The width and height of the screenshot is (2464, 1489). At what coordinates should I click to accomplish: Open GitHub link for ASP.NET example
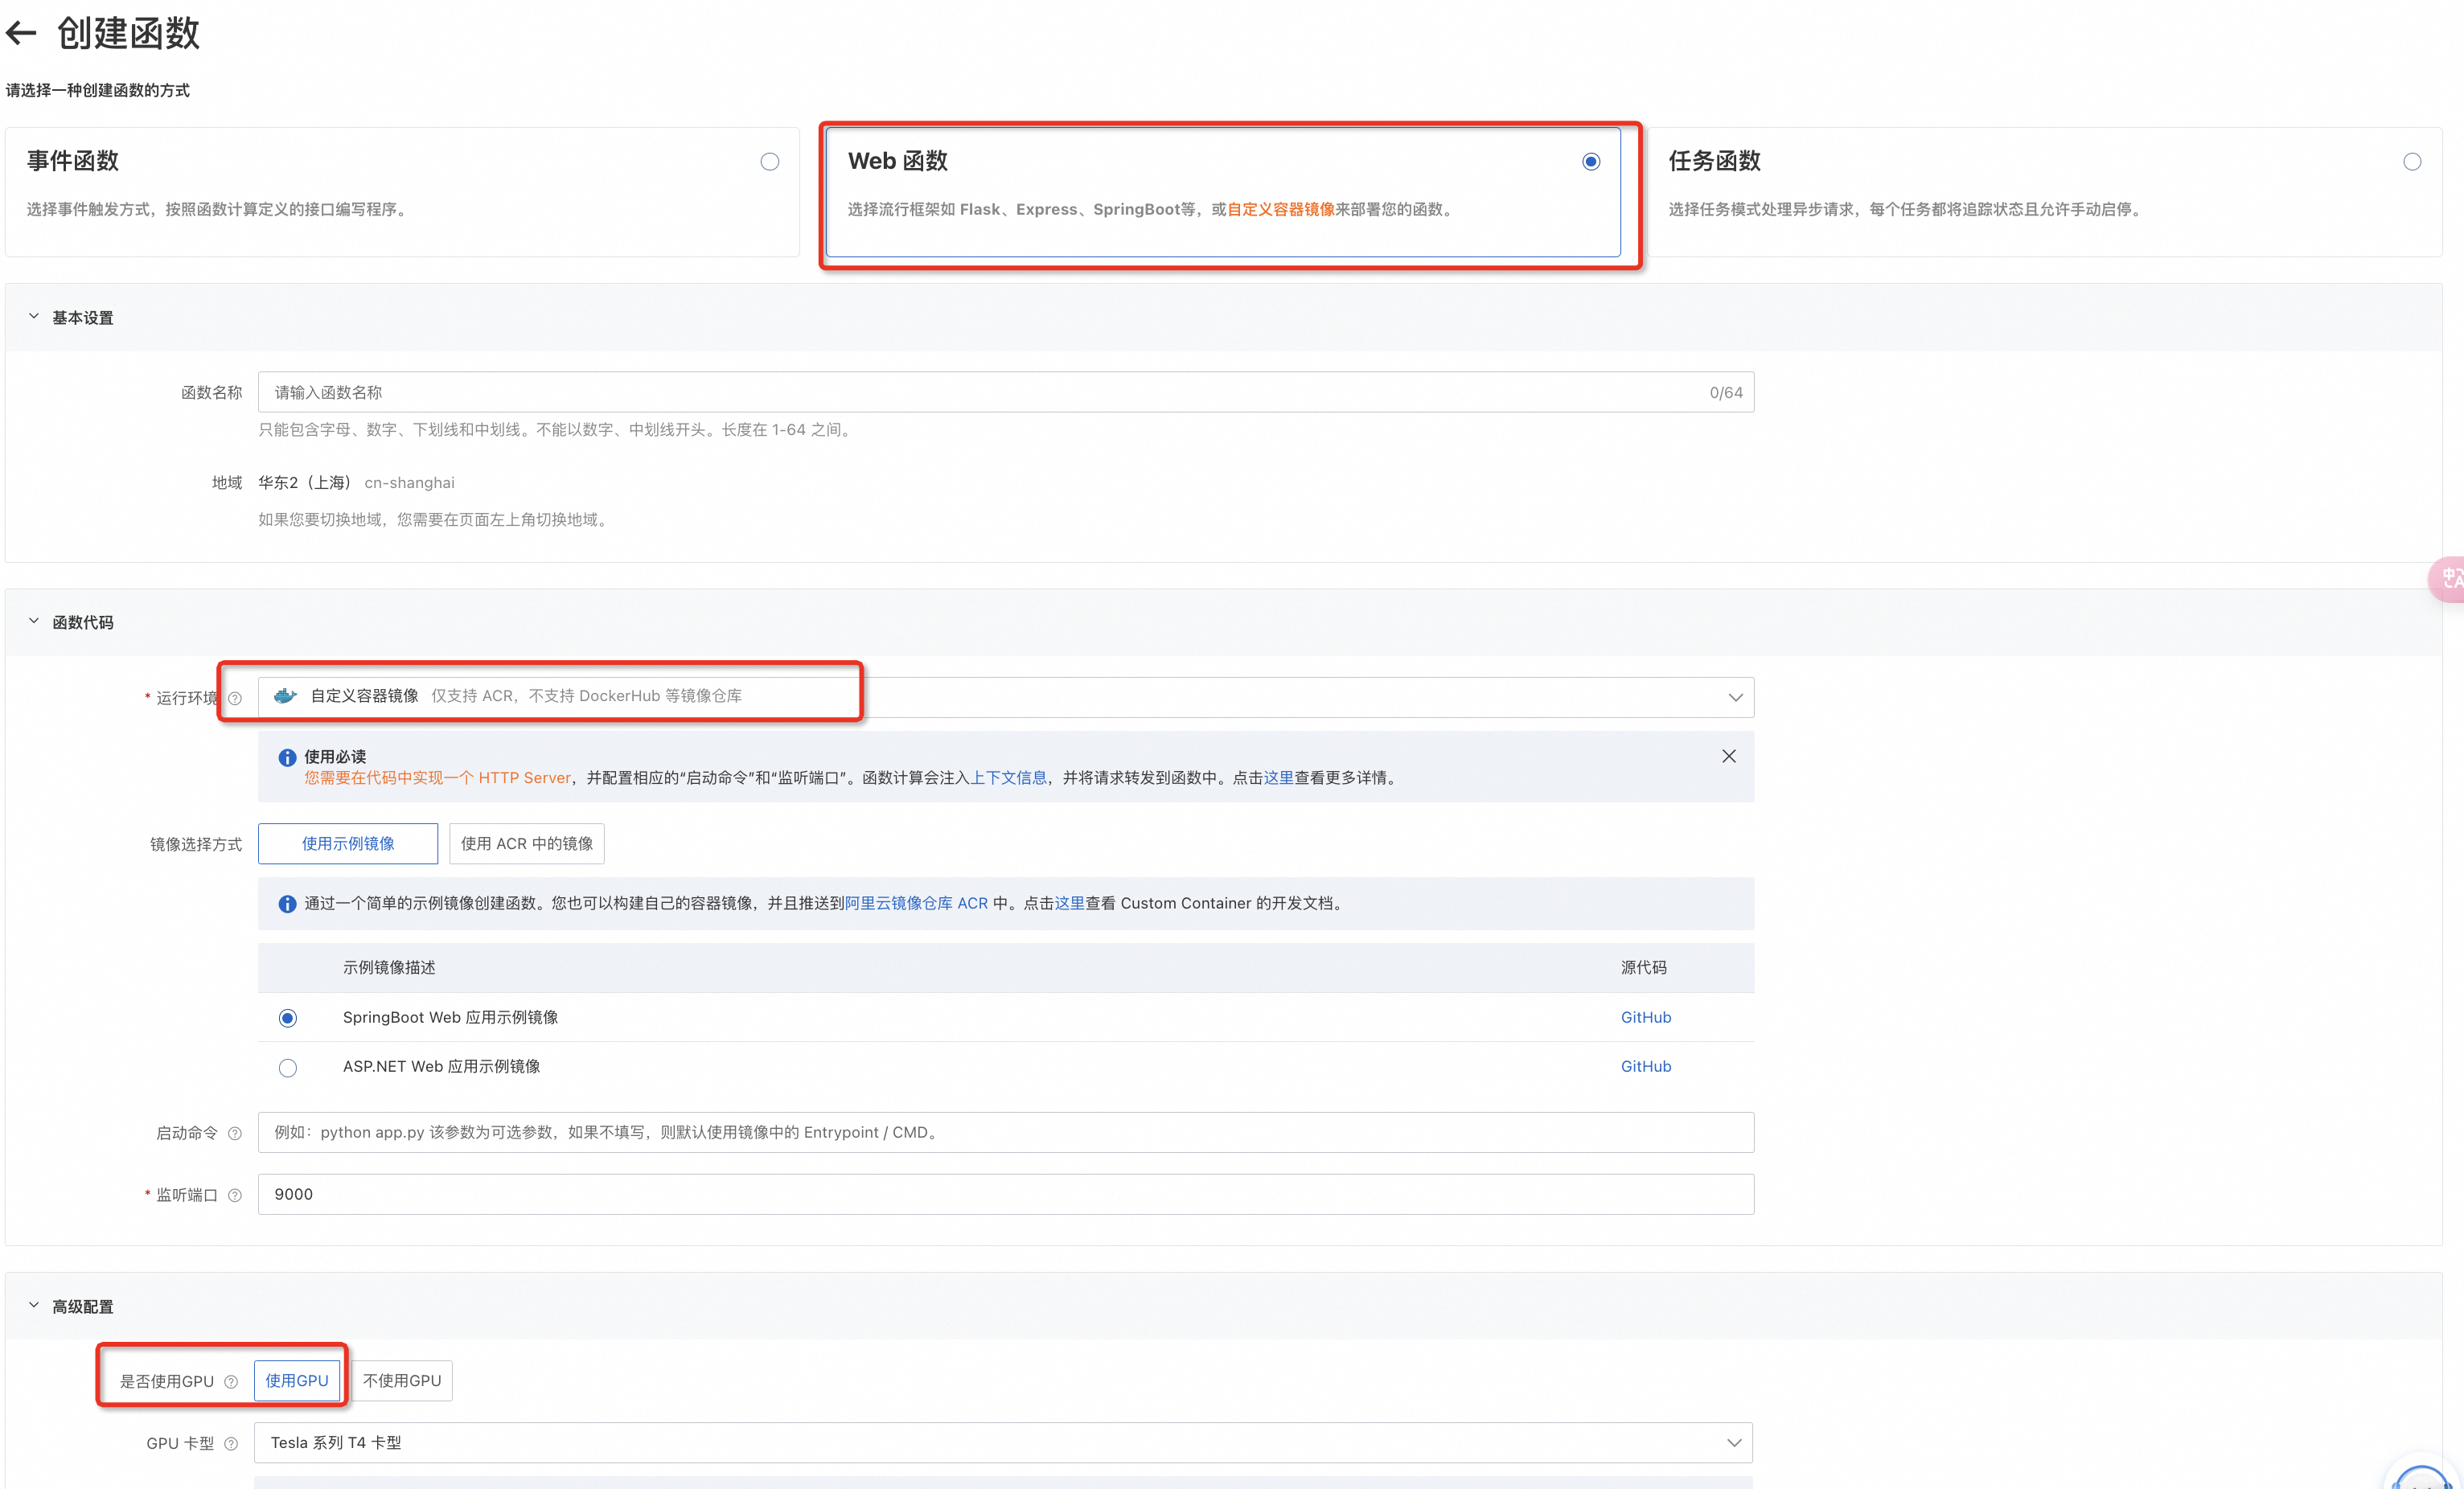[1646, 1066]
